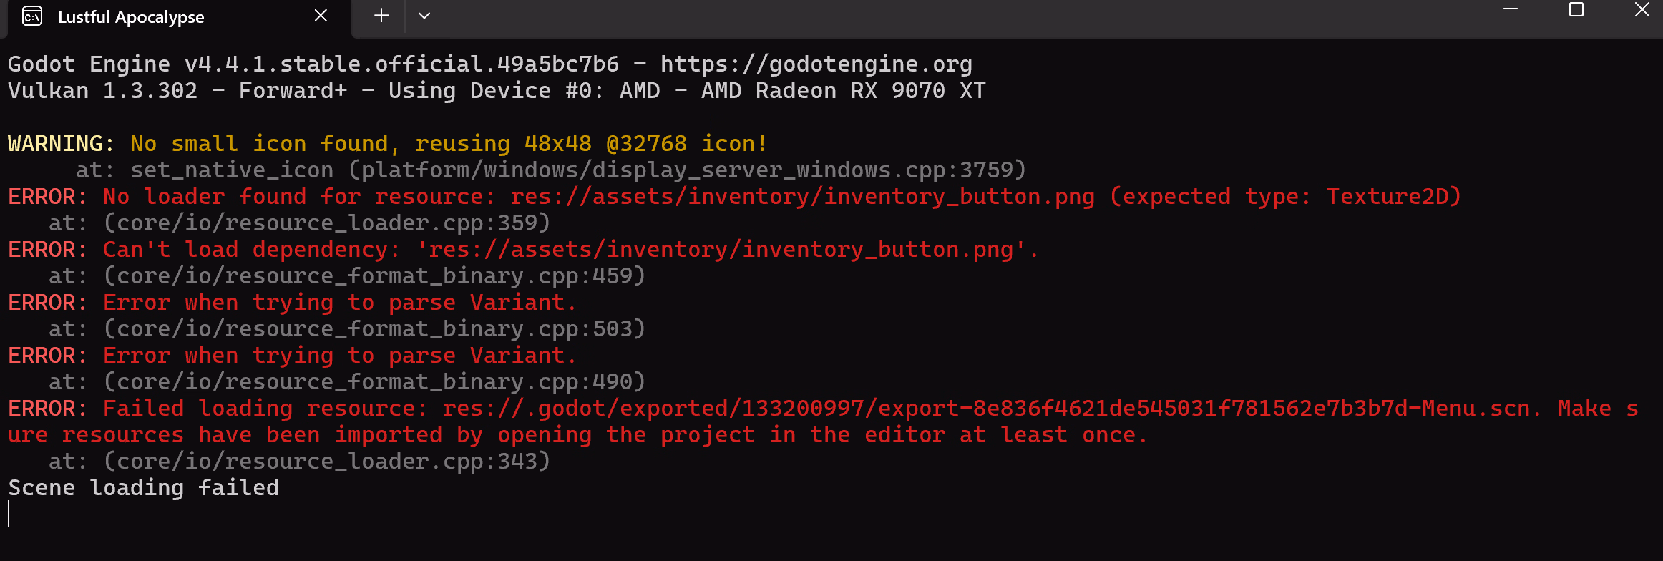Click the Vulkan 1.3.302 device info line
The width and height of the screenshot is (1663, 561).
[497, 91]
